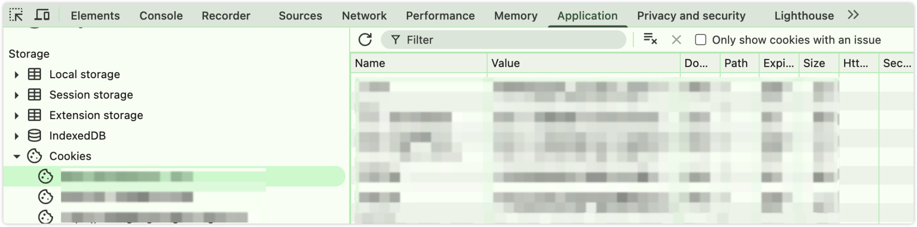
Task: Expand the Extension storage tree node
Action: pyautogui.click(x=16, y=116)
